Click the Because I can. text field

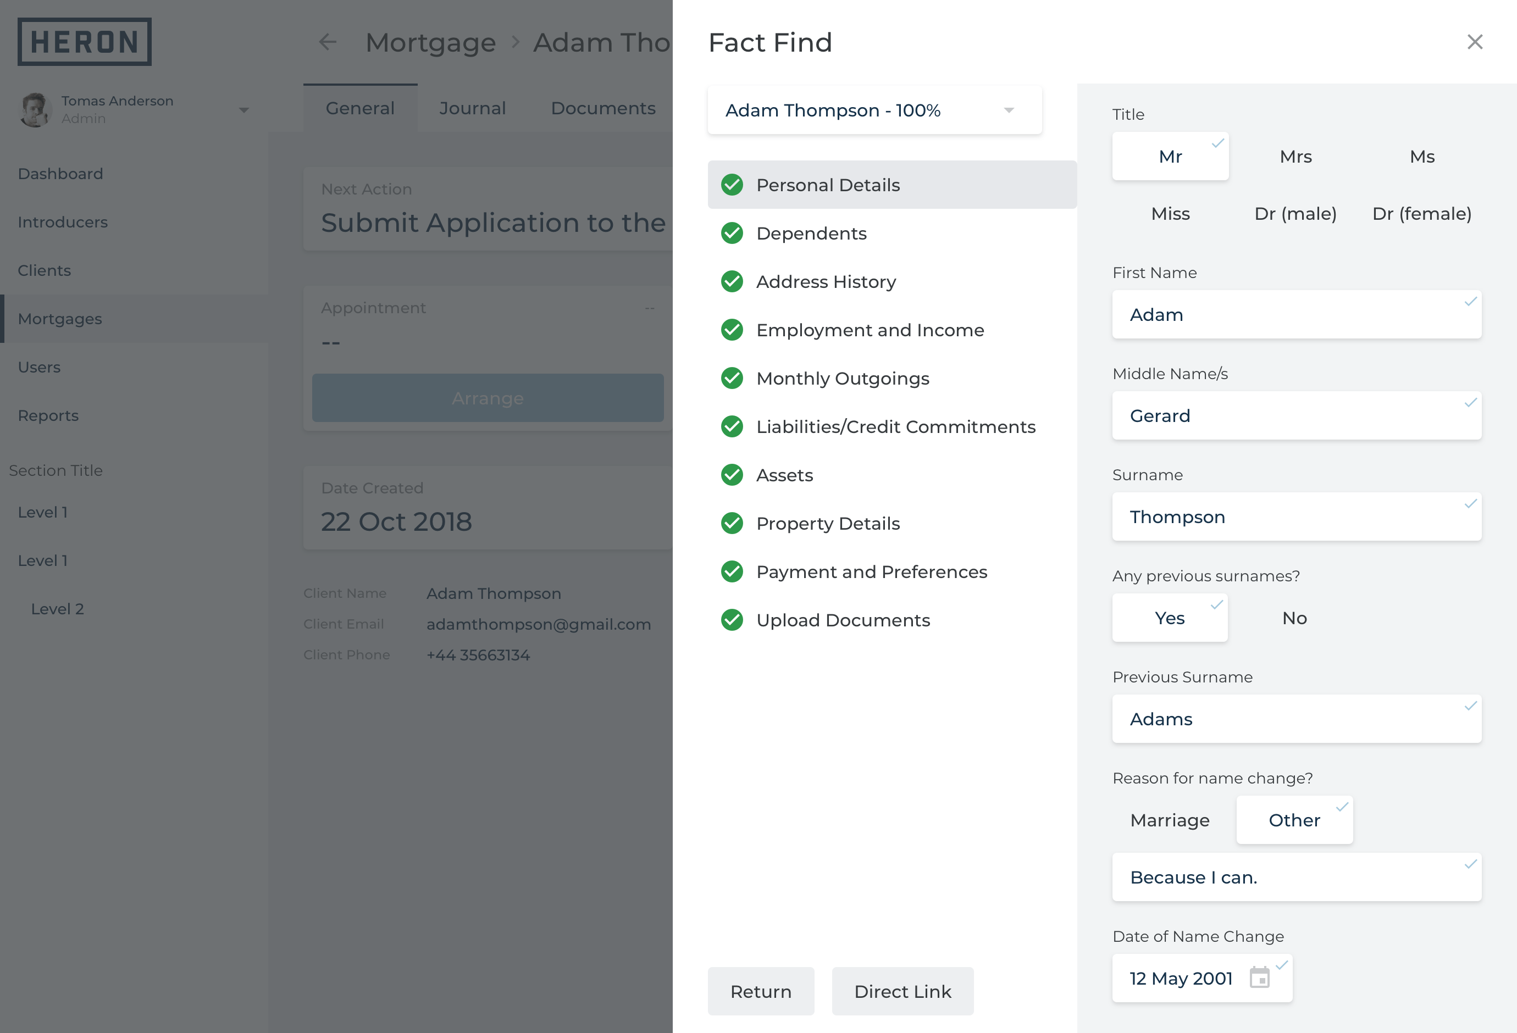click(1297, 877)
